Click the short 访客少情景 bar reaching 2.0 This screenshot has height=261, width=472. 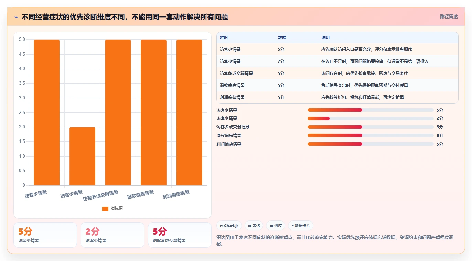coord(82,156)
